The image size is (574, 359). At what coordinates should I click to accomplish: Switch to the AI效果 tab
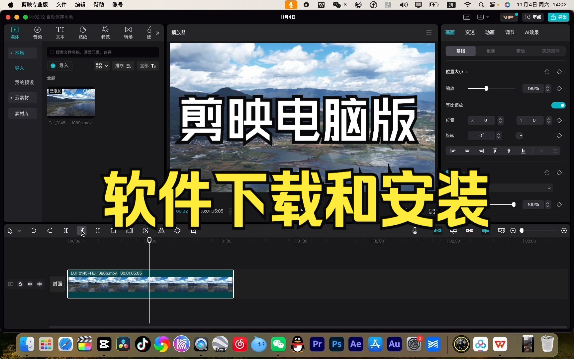532,32
